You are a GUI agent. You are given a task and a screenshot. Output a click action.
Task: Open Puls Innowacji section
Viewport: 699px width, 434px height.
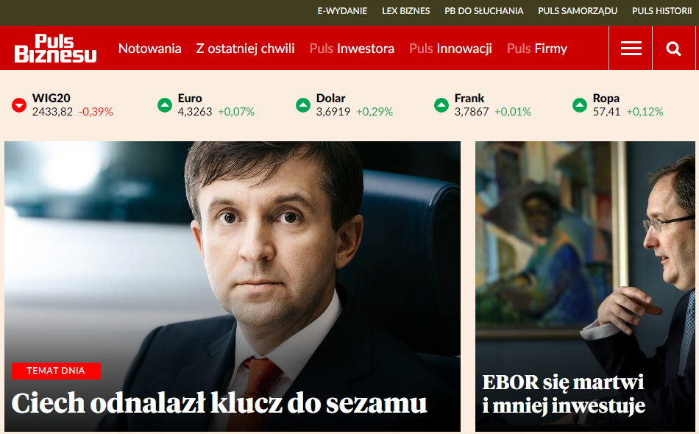coord(451,49)
